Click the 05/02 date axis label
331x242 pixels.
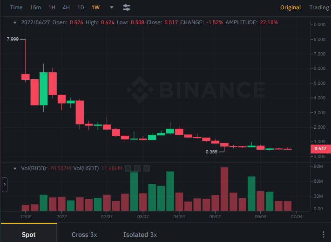[215, 217]
